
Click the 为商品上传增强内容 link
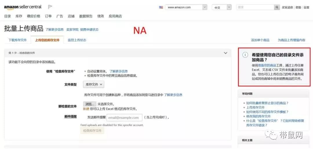click(x=292, y=40)
